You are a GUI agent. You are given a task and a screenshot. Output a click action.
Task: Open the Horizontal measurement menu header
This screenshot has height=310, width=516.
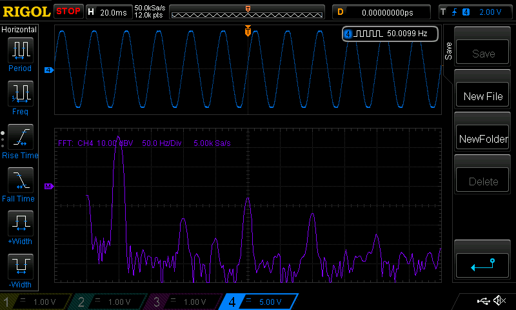[x=20, y=30]
